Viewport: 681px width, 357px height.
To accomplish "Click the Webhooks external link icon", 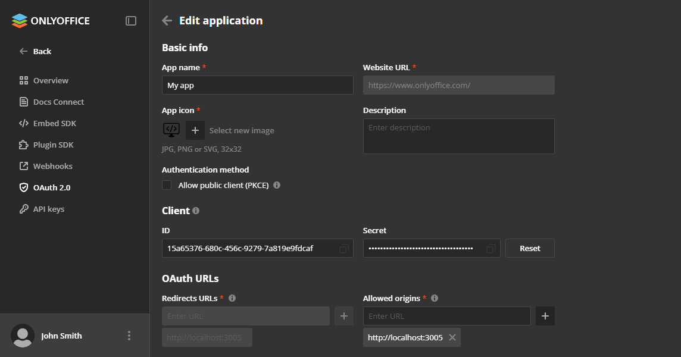I will (x=23, y=166).
